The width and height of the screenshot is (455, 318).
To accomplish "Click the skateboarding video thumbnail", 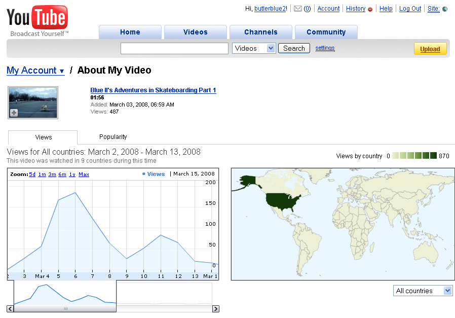I will tap(33, 102).
